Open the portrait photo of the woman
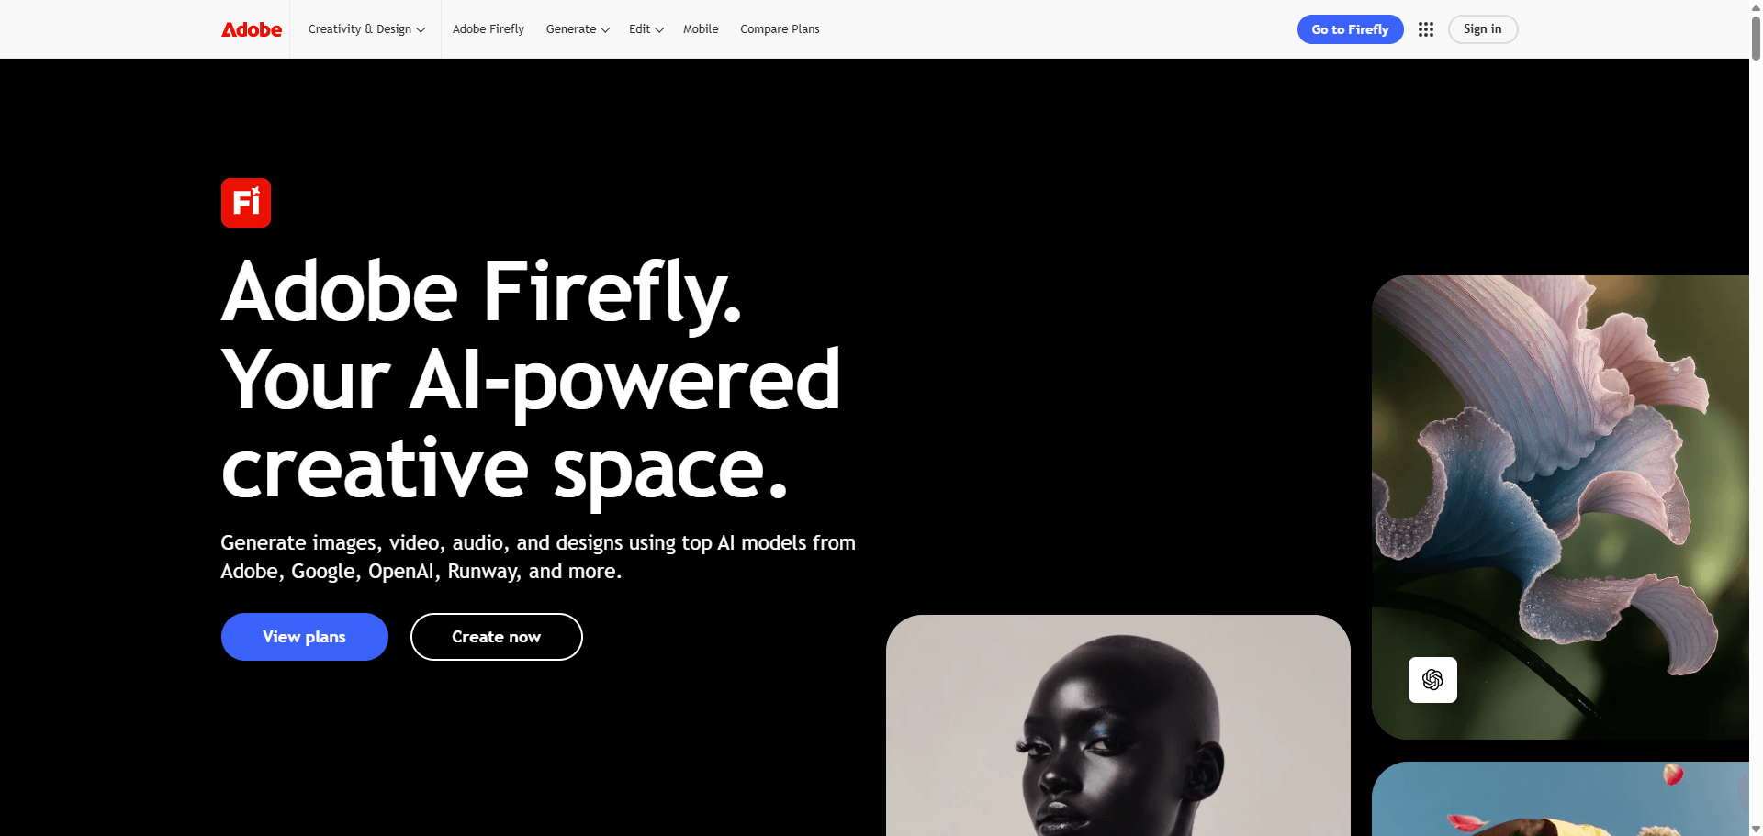The width and height of the screenshot is (1763, 836). click(1118, 725)
